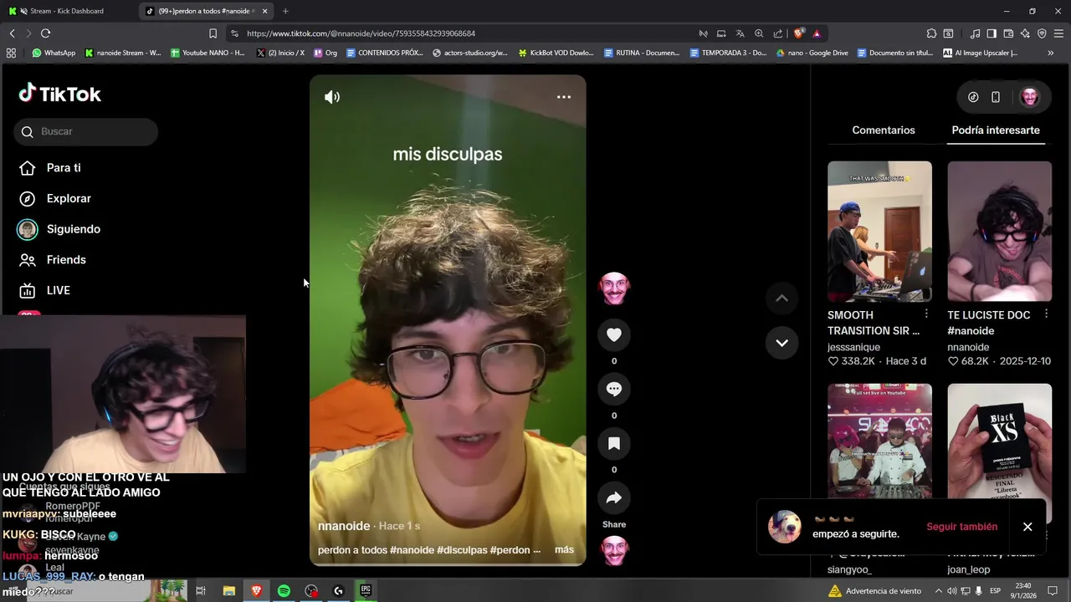The height and width of the screenshot is (602, 1071).
Task: Open the Brave Rewards triangle icon
Action: click(817, 33)
